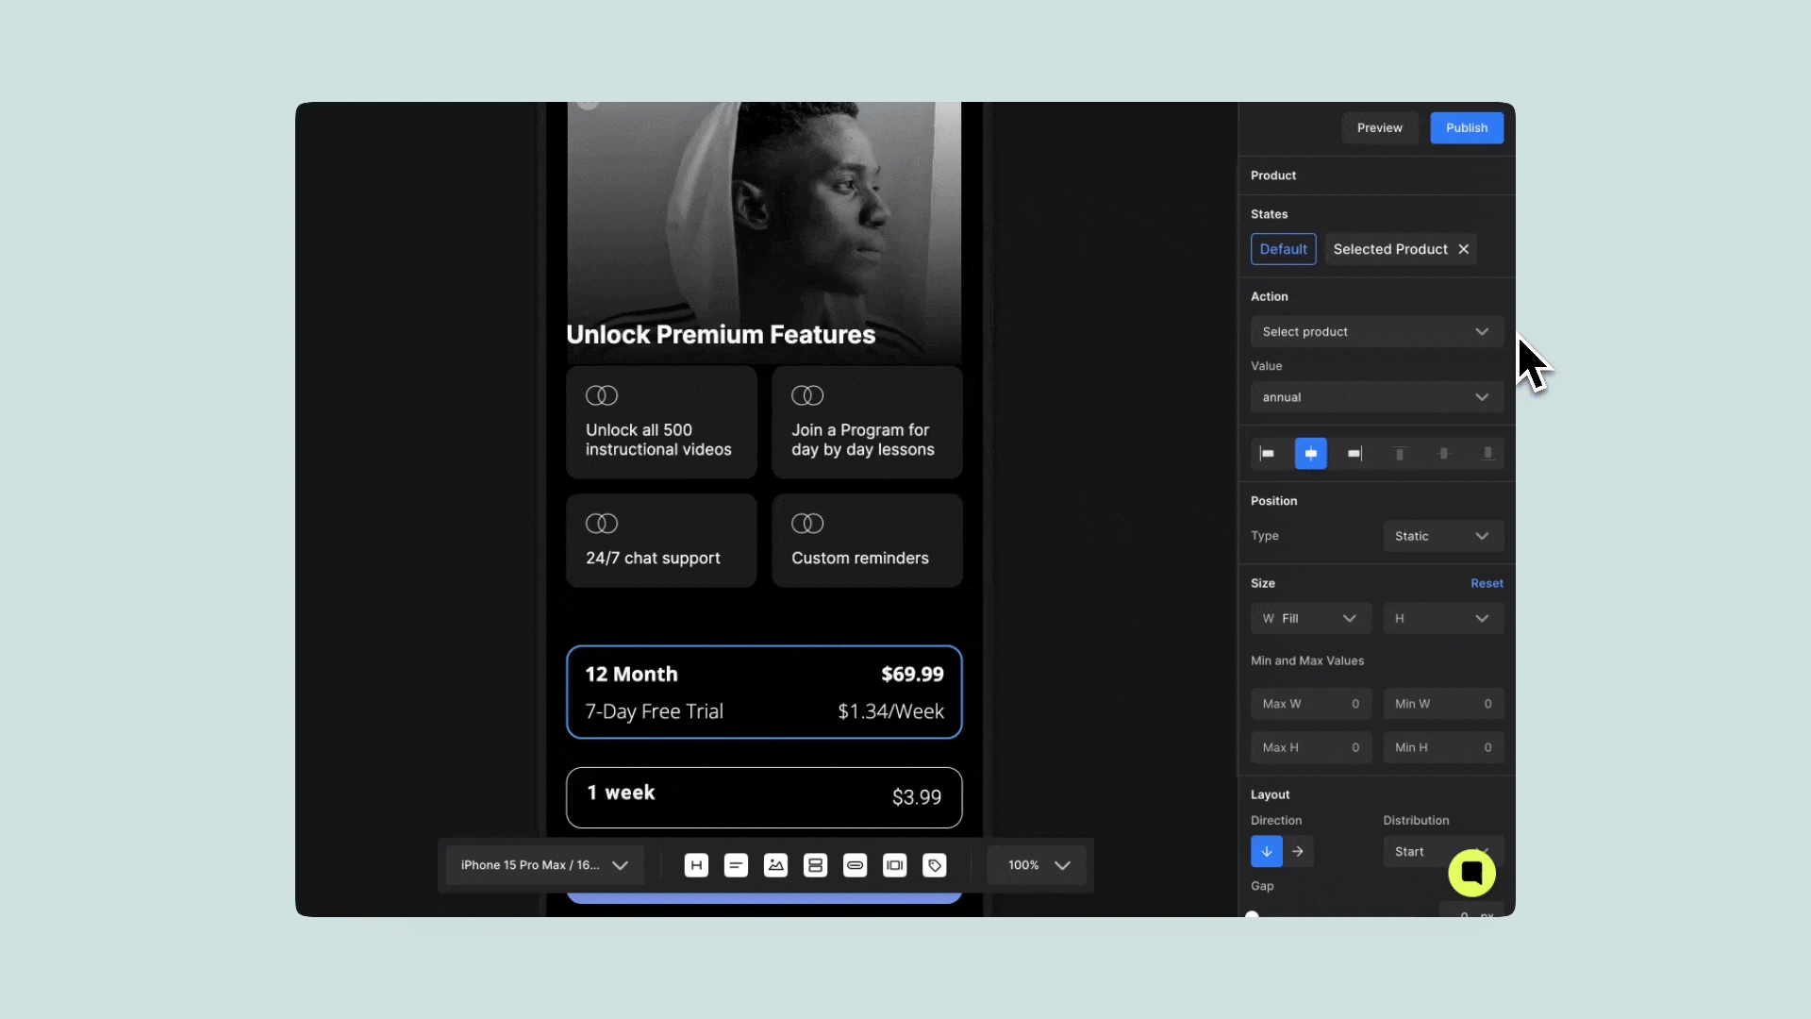Set layout direction to vertical
1811x1019 pixels.
(1266, 851)
